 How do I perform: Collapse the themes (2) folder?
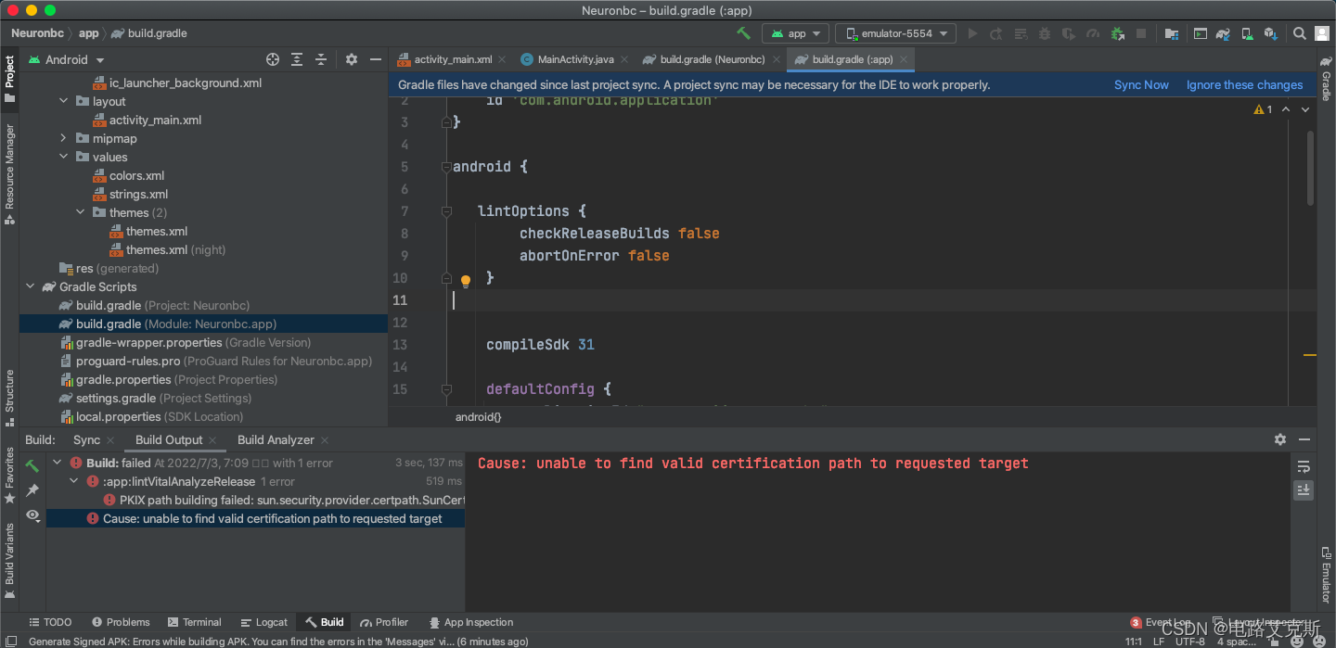pyautogui.click(x=81, y=212)
